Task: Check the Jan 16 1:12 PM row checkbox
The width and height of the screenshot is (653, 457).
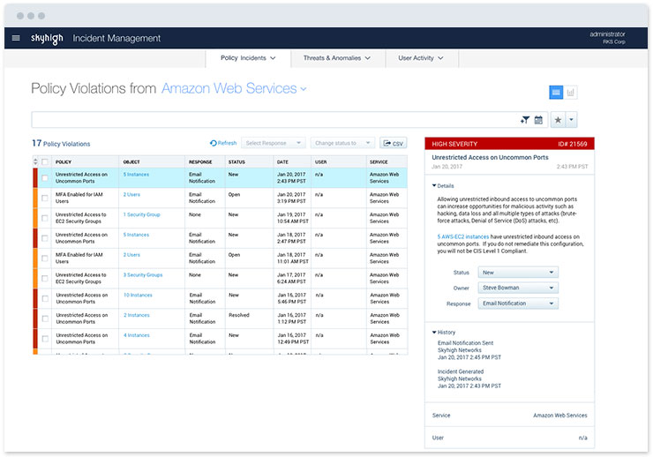Action: (x=44, y=318)
